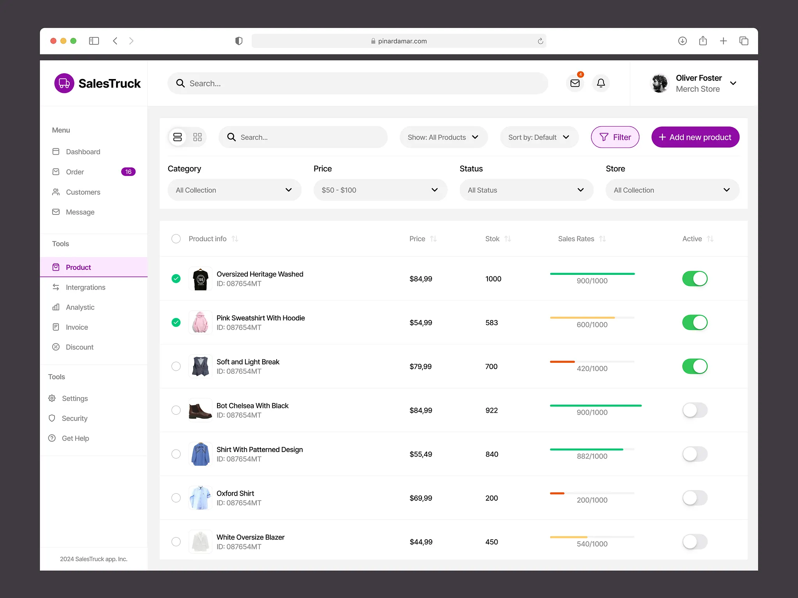Click the notification bell icon
Screen dimensions: 798x598
tap(601, 83)
